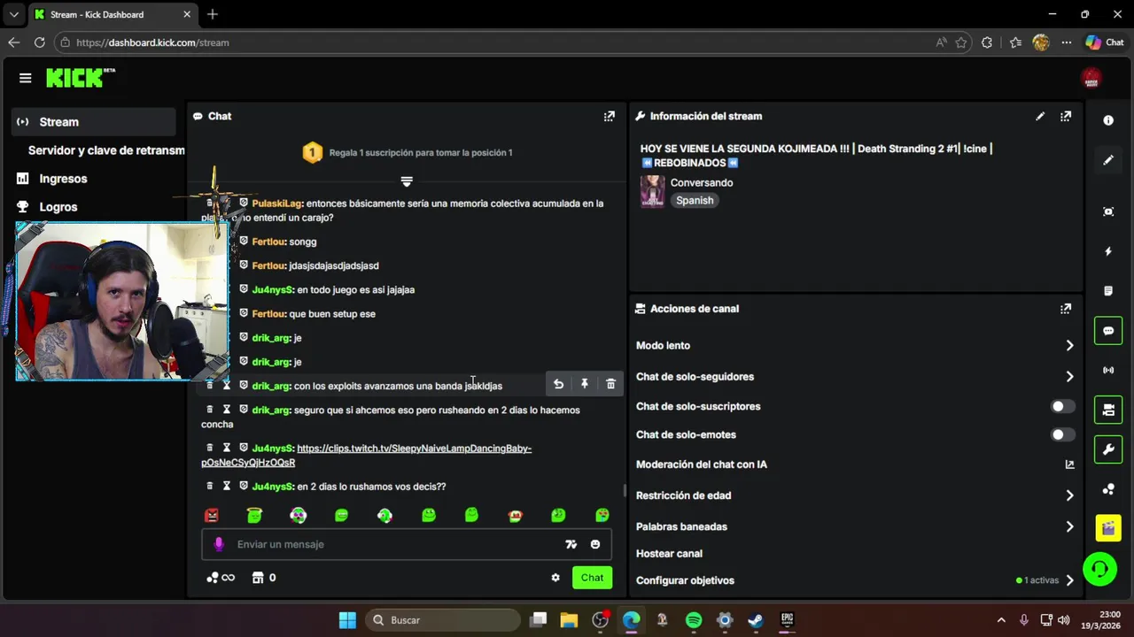Click the channel points infinity indicator

click(x=221, y=578)
